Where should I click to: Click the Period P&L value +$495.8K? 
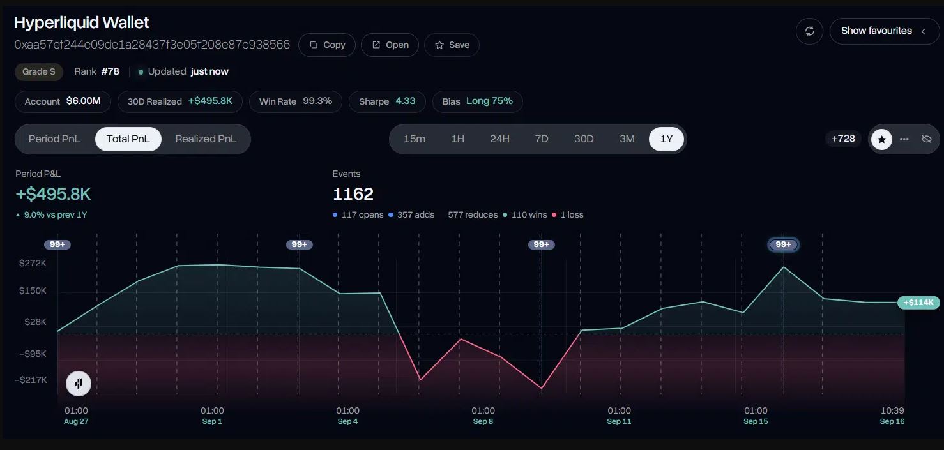click(54, 194)
